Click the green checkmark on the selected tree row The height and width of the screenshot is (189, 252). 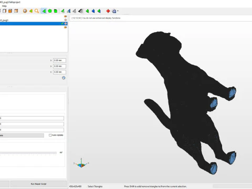[x=62, y=24]
